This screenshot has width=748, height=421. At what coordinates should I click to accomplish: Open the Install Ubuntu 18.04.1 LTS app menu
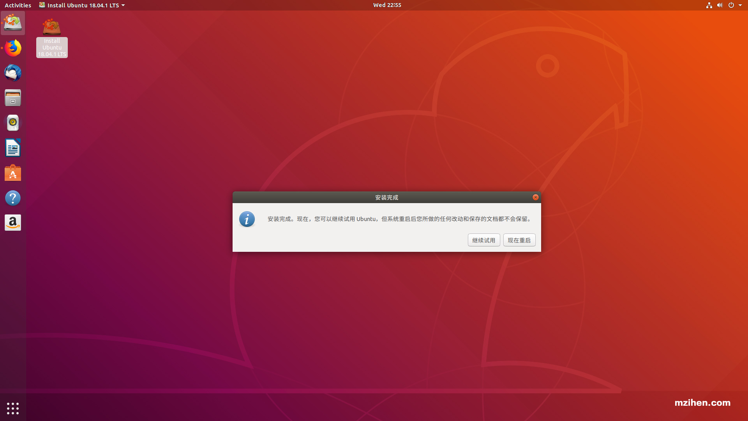pos(82,5)
